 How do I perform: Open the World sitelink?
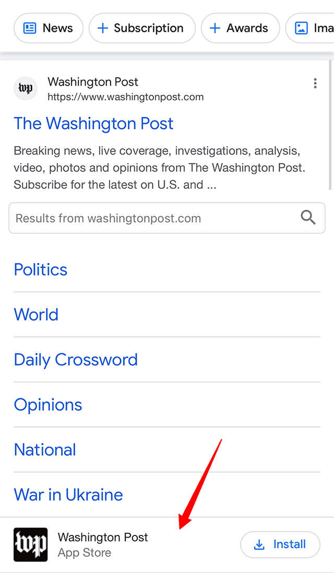[x=36, y=315]
